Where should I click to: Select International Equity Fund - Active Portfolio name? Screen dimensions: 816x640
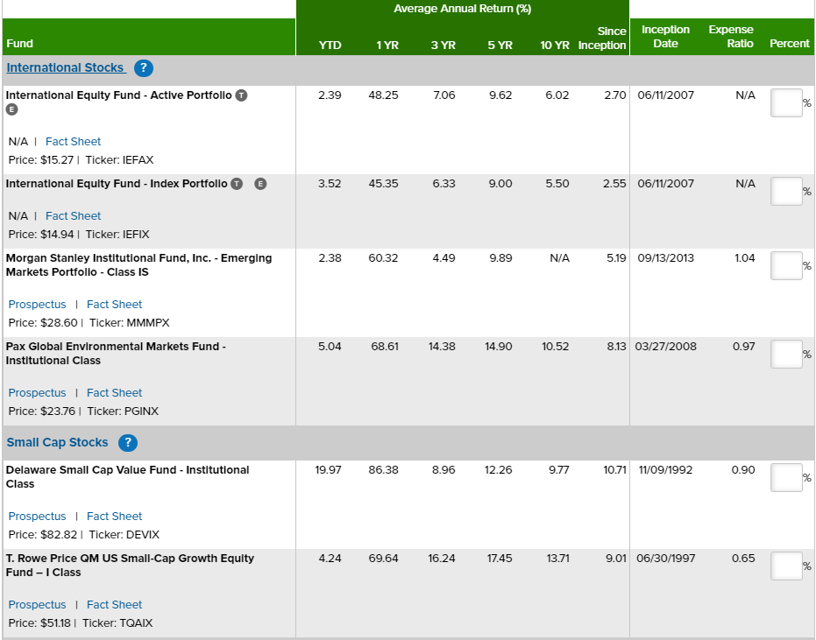click(x=118, y=95)
